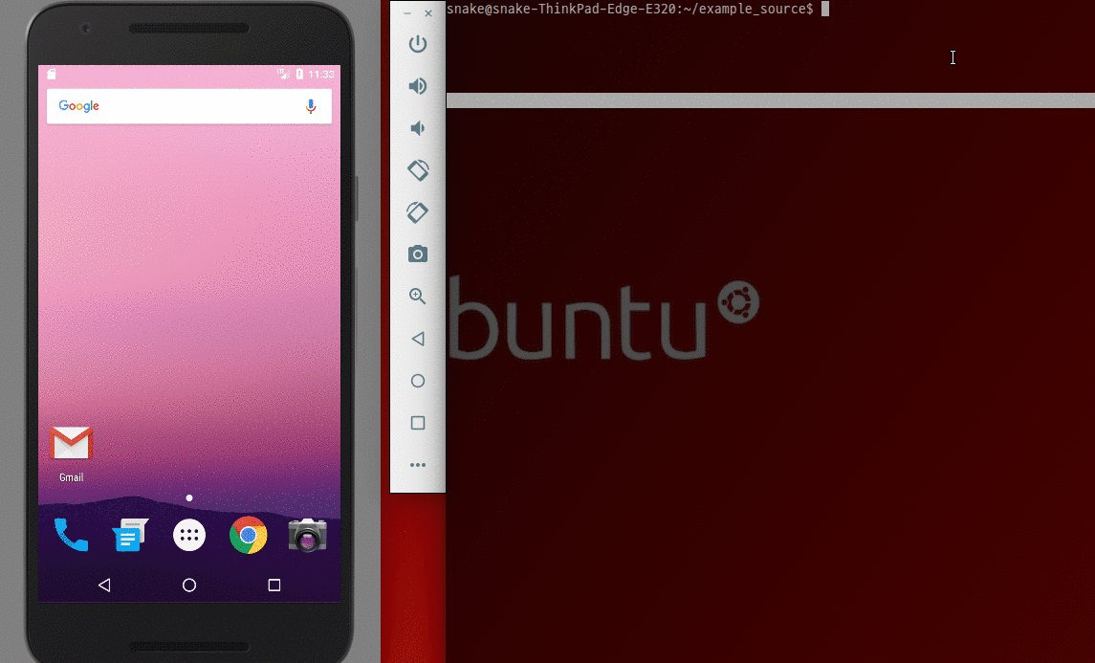The width and height of the screenshot is (1095, 663).
Task: Rotate the emulator left
Action: click(418, 169)
